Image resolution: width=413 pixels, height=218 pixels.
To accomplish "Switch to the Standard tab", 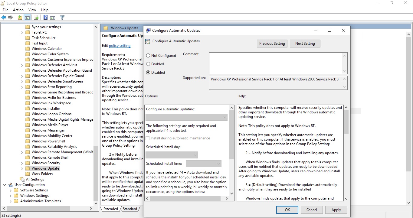I will coord(130,209).
